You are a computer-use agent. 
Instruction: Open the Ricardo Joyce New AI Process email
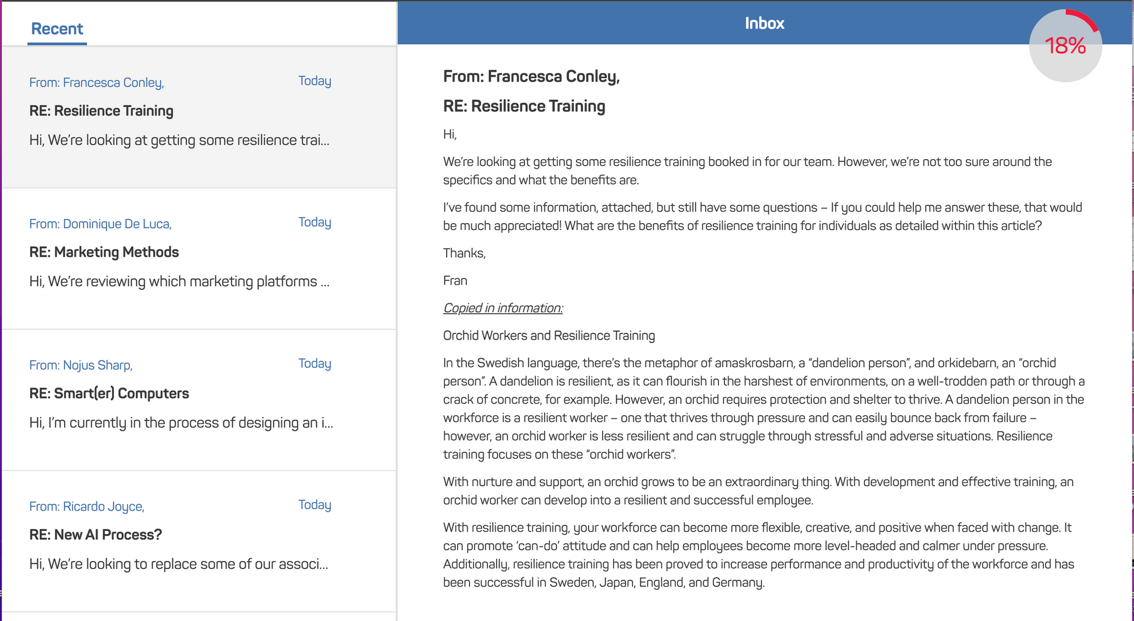[199, 541]
